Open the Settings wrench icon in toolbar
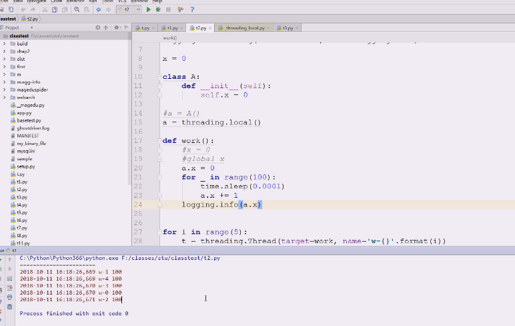Image resolution: width=515 pixels, height=326 pixels. 180,9
